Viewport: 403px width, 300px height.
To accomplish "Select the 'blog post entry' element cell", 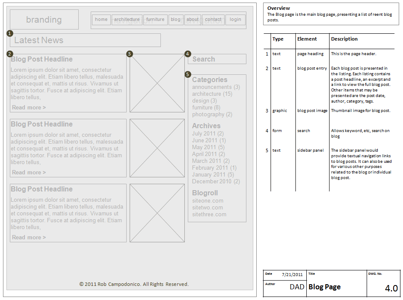I will tap(312, 68).
